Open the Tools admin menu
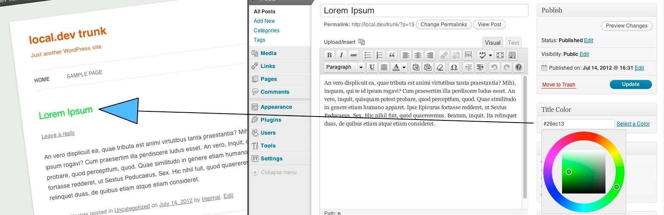 280,146
